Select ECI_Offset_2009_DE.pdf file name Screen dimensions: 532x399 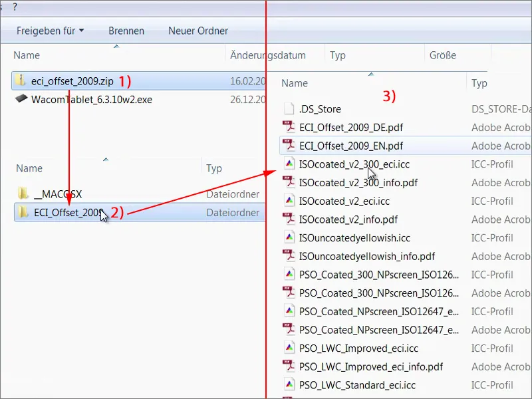click(x=351, y=128)
